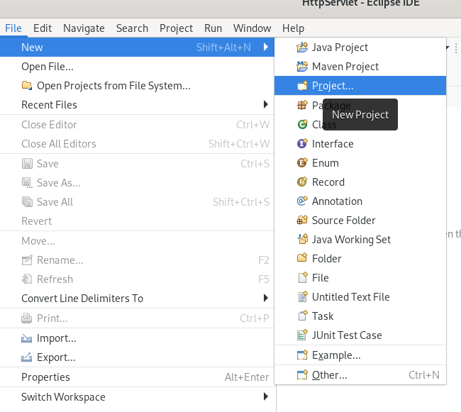Viewport: 461px width, 412px height.
Task: Open the Project menu in menu bar
Action: [176, 28]
